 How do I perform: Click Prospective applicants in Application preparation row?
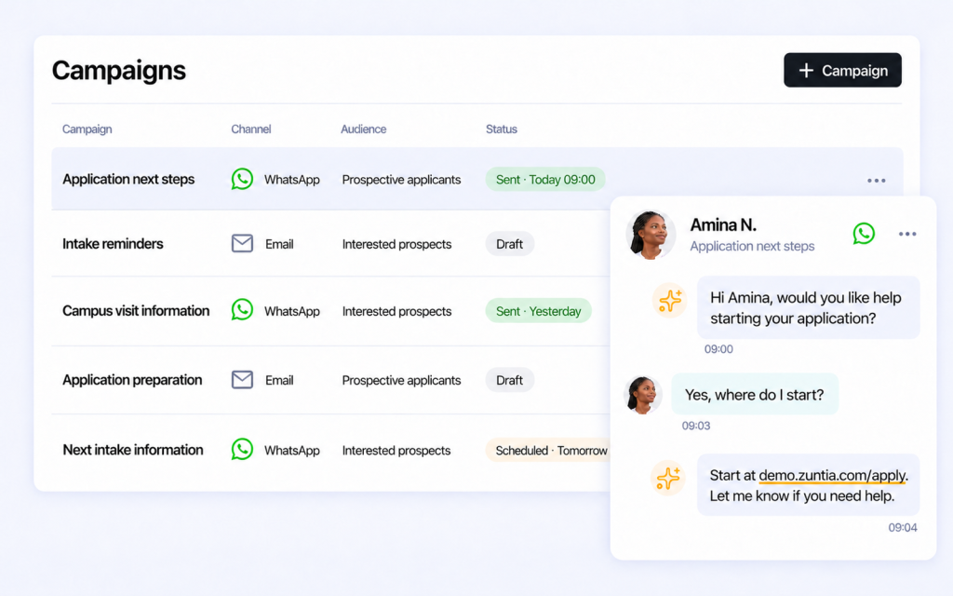tap(401, 381)
